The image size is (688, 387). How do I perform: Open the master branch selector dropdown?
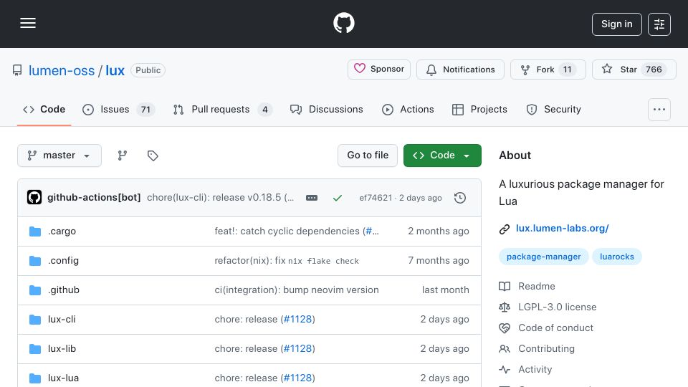pos(59,156)
